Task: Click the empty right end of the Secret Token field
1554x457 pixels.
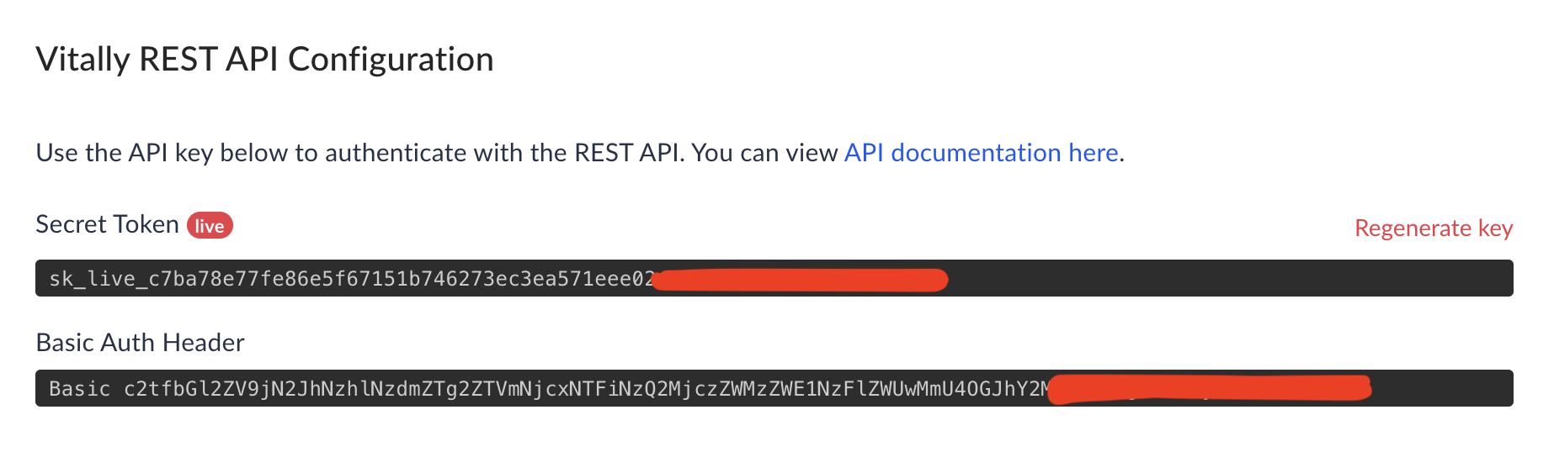Action: pos(1263,279)
